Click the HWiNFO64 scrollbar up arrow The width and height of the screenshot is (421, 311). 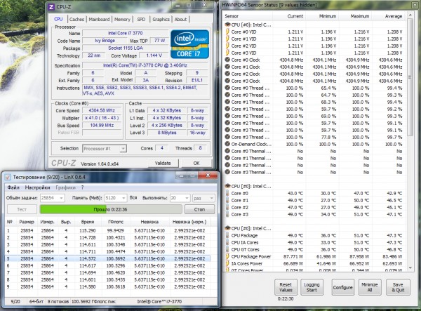[410, 15]
